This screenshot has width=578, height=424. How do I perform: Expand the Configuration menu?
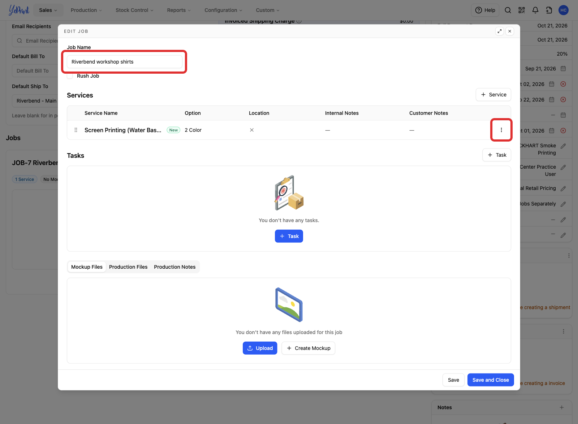coord(223,10)
